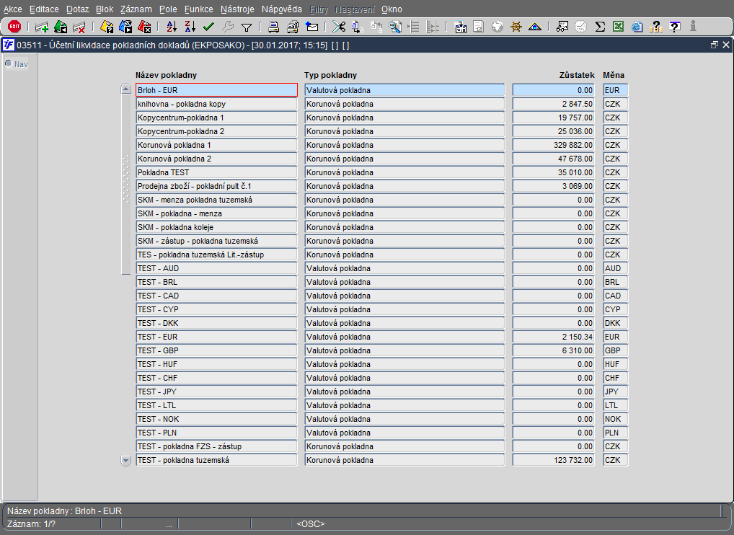Click the Sigma sum icon

click(x=600, y=27)
